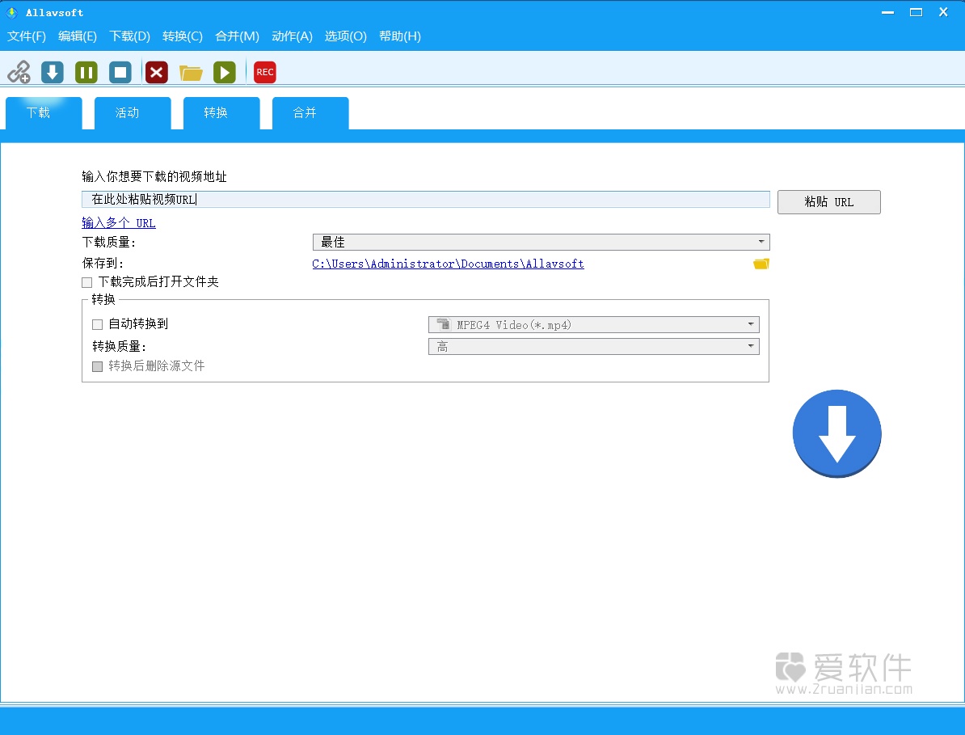Open the 转换(C) menu
The image size is (965, 735).
(x=183, y=36)
